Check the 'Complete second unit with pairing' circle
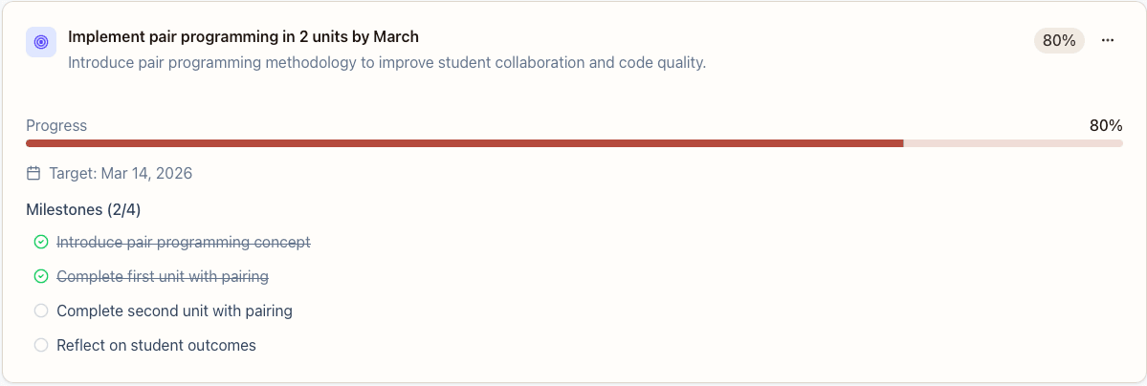This screenshot has height=386, width=1147. pyautogui.click(x=41, y=311)
